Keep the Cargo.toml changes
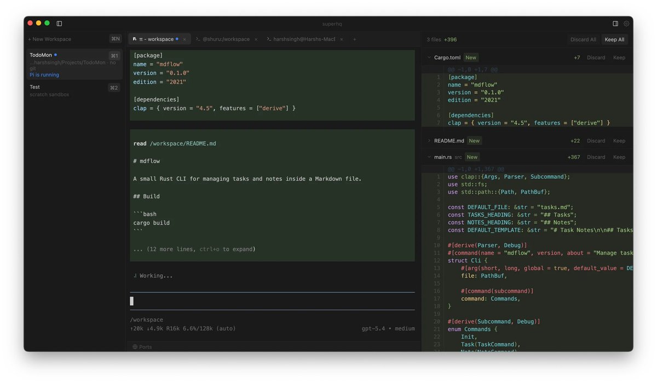 click(619, 58)
